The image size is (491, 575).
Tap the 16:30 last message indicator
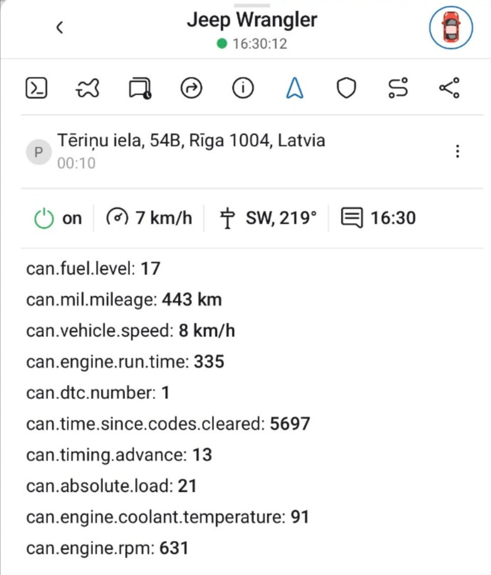(379, 218)
